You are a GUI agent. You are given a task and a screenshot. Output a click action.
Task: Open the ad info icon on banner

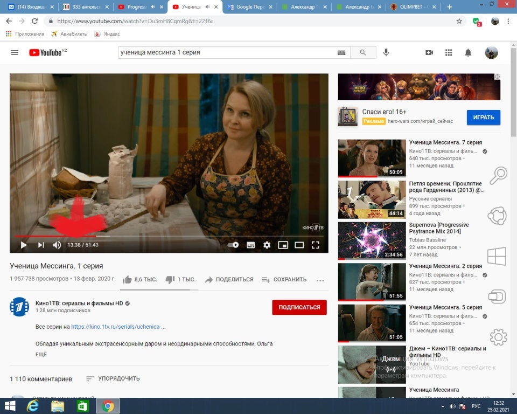coord(497,77)
